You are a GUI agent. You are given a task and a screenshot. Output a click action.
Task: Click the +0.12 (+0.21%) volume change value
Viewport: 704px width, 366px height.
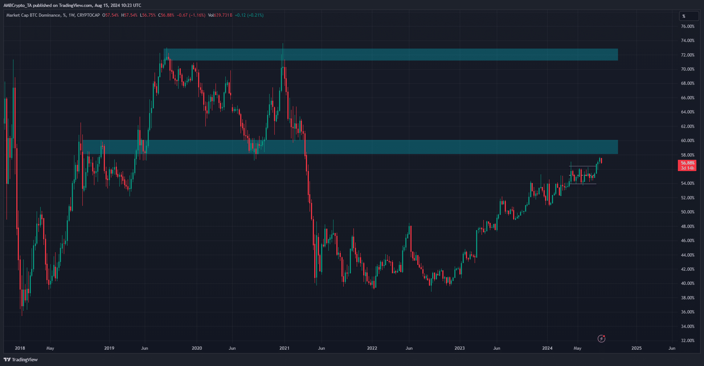(x=249, y=15)
